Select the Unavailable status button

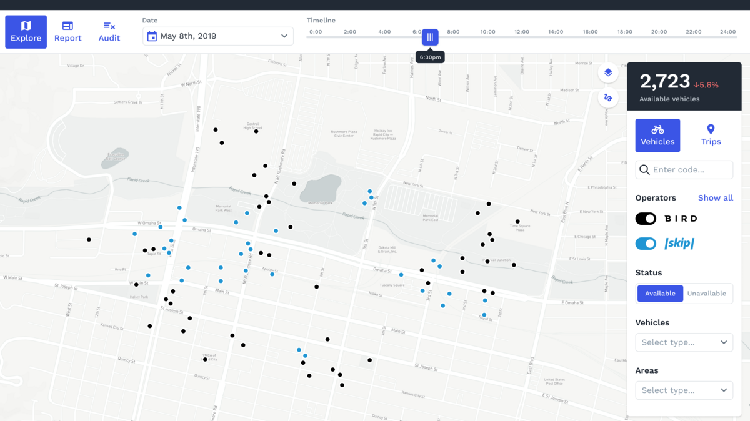click(707, 293)
